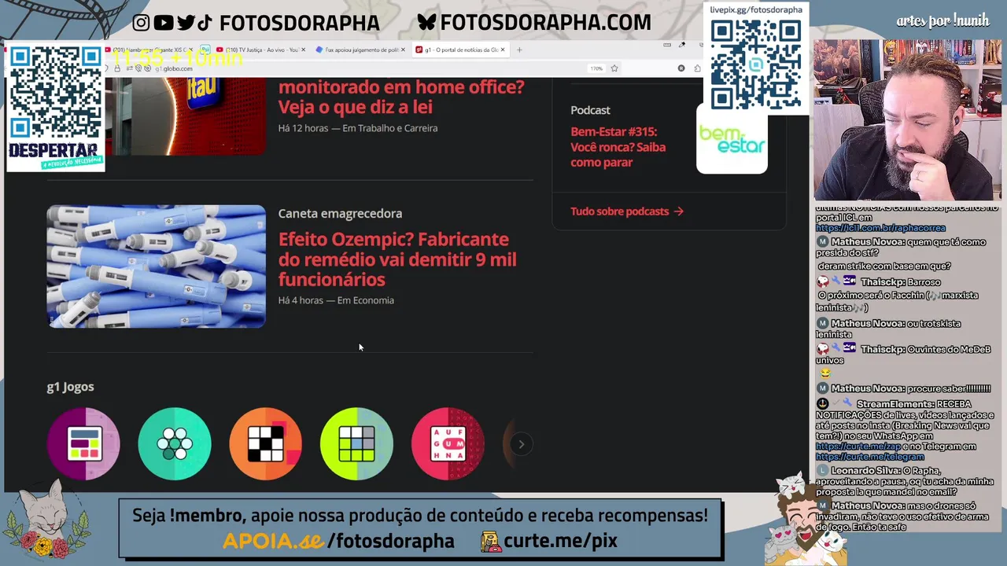Screen dimensions: 1007x566
Task: Open the orange crossword game icon
Action: click(x=266, y=444)
